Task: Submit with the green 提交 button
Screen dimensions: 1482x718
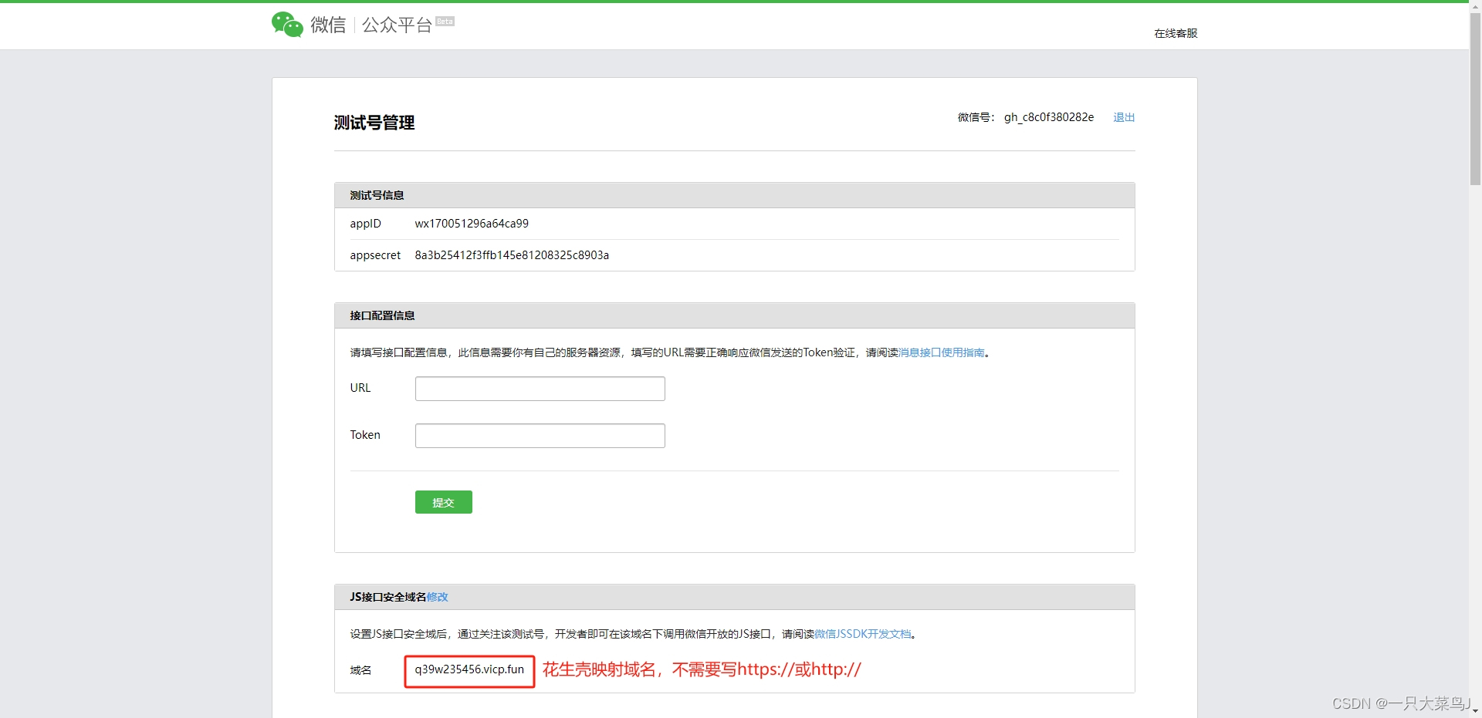Action: 443,502
